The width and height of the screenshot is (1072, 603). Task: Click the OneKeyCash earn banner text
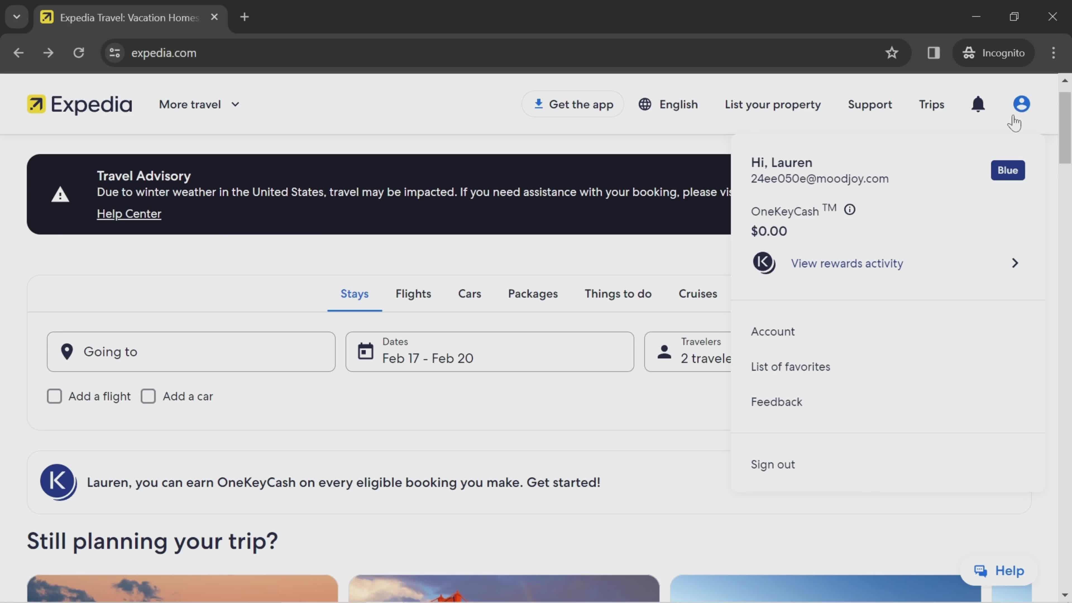point(343,482)
